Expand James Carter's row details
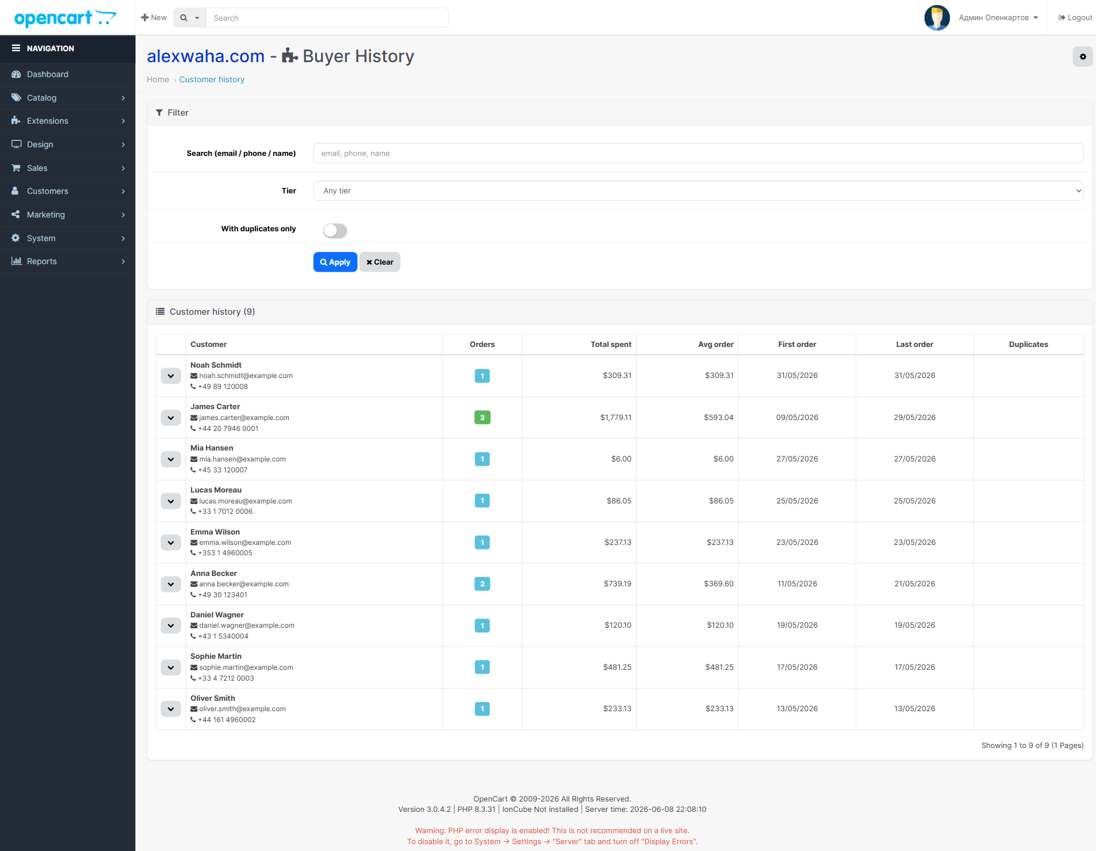This screenshot has width=1096, height=851. point(171,418)
